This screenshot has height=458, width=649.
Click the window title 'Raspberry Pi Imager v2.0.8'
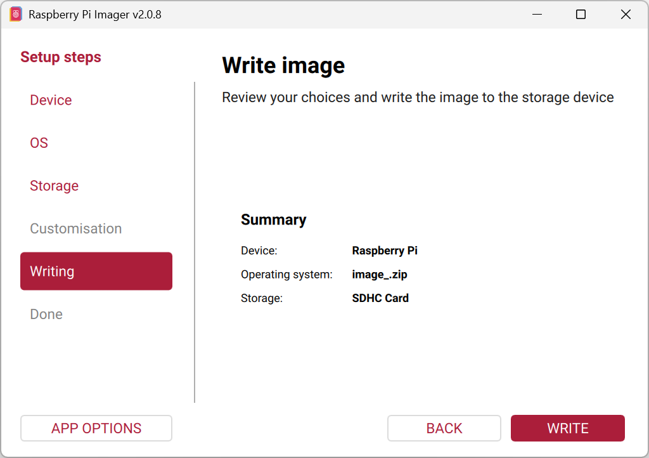(x=95, y=15)
